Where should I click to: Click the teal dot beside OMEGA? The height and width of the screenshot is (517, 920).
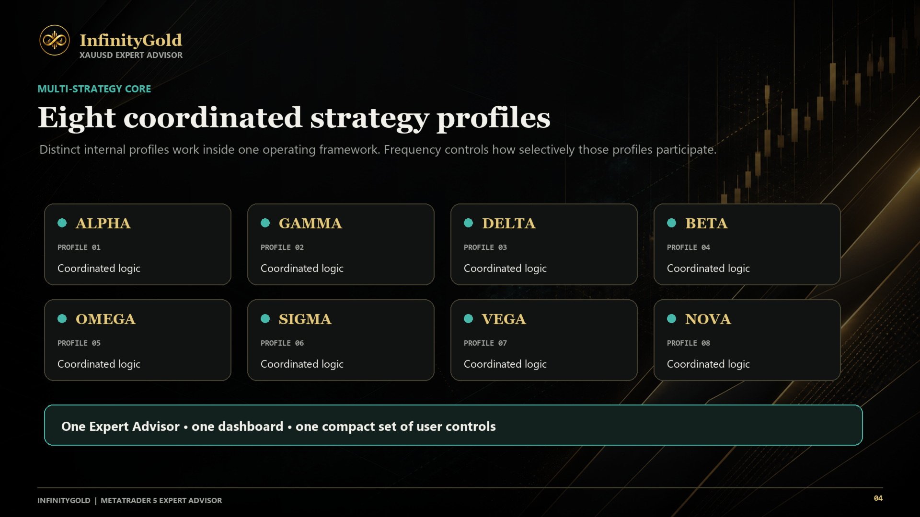(62, 319)
